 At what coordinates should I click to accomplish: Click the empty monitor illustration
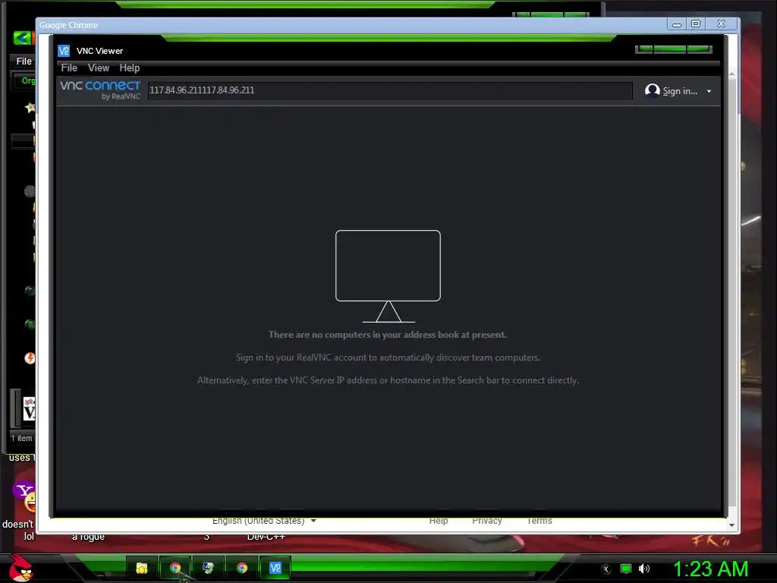(x=388, y=276)
